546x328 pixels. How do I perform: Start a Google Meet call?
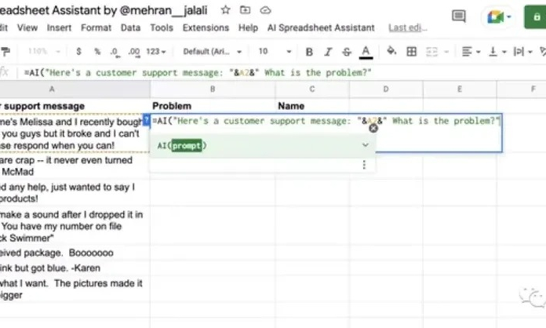495,16
